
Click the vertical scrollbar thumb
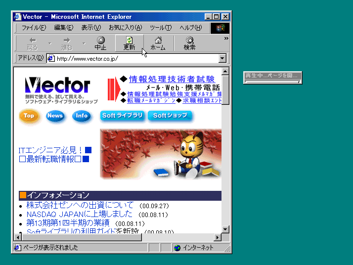point(225,90)
